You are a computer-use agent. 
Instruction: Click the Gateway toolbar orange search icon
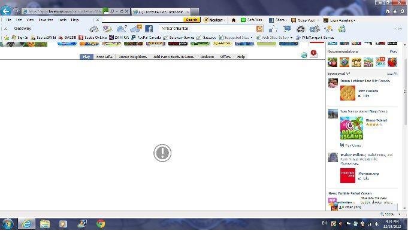coord(259,29)
